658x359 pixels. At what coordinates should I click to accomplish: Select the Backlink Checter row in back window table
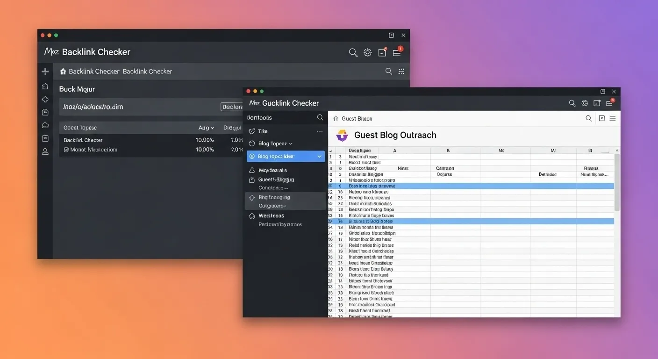point(152,140)
